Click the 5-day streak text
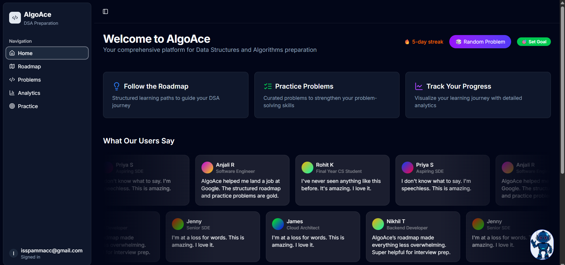 coord(428,42)
